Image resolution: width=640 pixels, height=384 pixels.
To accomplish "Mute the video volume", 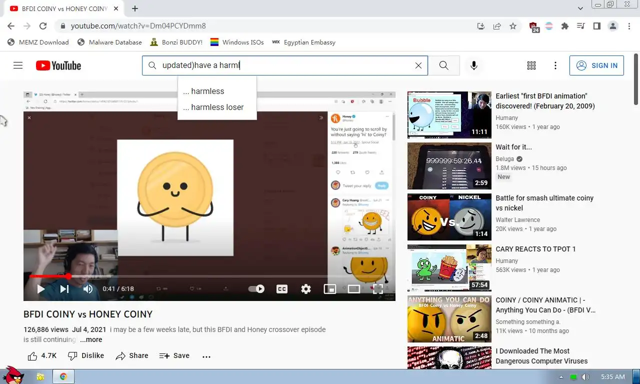I will click(88, 288).
